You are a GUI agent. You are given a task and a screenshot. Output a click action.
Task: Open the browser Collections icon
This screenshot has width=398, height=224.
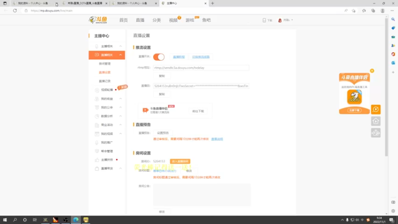(373, 10)
